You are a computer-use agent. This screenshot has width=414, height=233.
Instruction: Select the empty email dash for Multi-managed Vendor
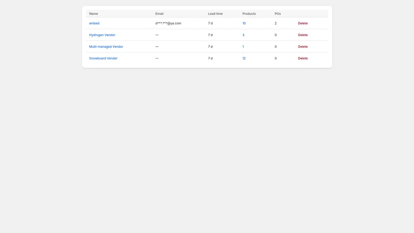point(157,47)
